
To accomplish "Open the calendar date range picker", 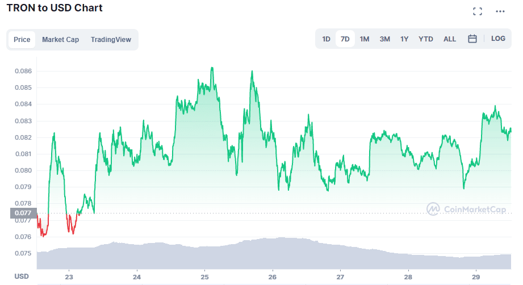I will (x=472, y=39).
